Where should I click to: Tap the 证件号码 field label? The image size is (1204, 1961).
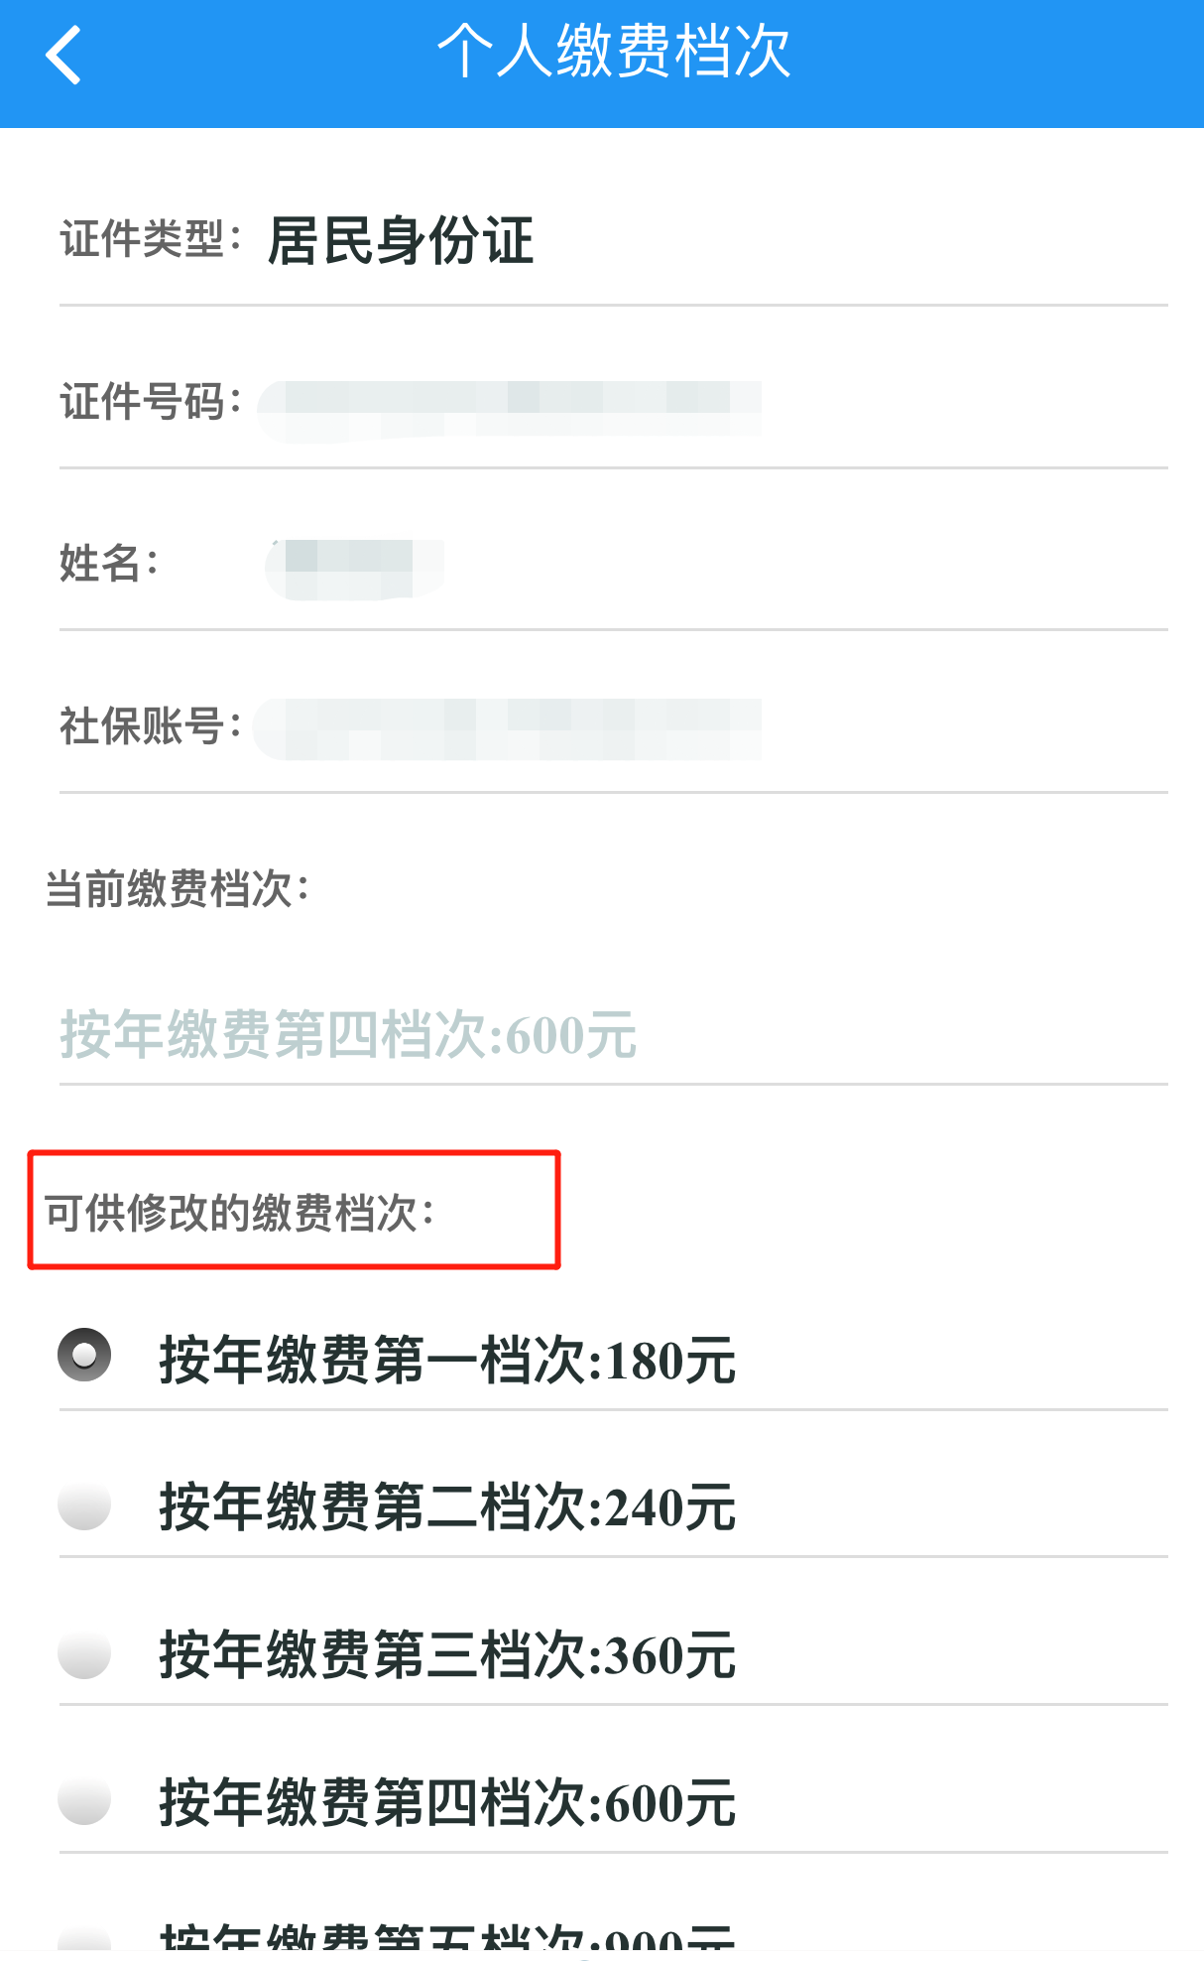pos(151,403)
